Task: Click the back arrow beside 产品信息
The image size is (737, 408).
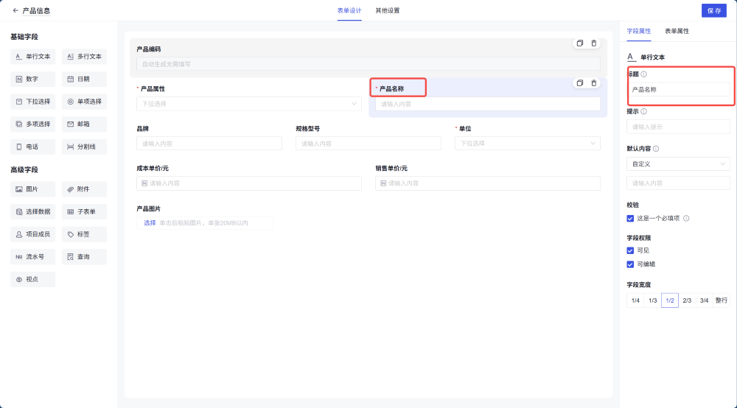Action: pyautogui.click(x=15, y=10)
